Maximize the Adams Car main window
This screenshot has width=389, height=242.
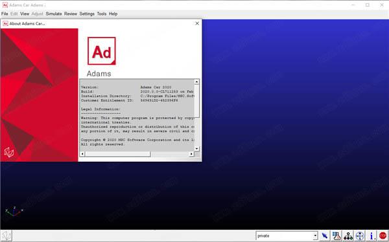coord(368,5)
